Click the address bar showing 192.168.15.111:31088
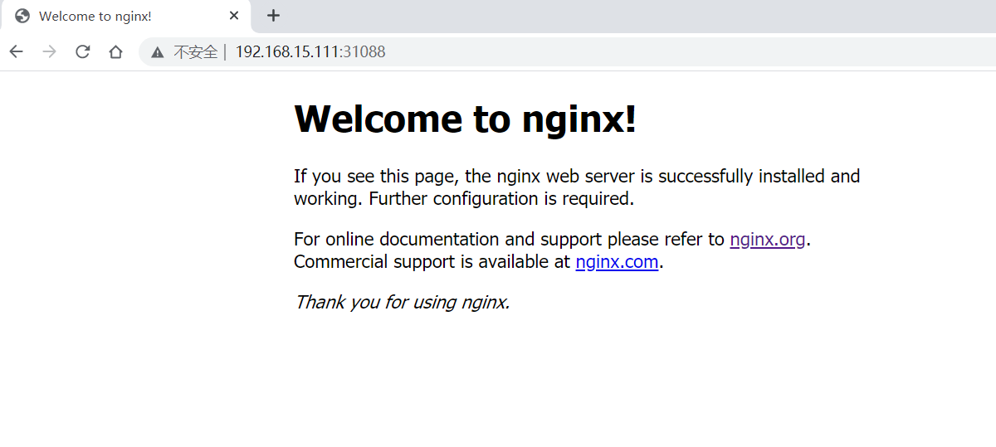 [567, 51]
